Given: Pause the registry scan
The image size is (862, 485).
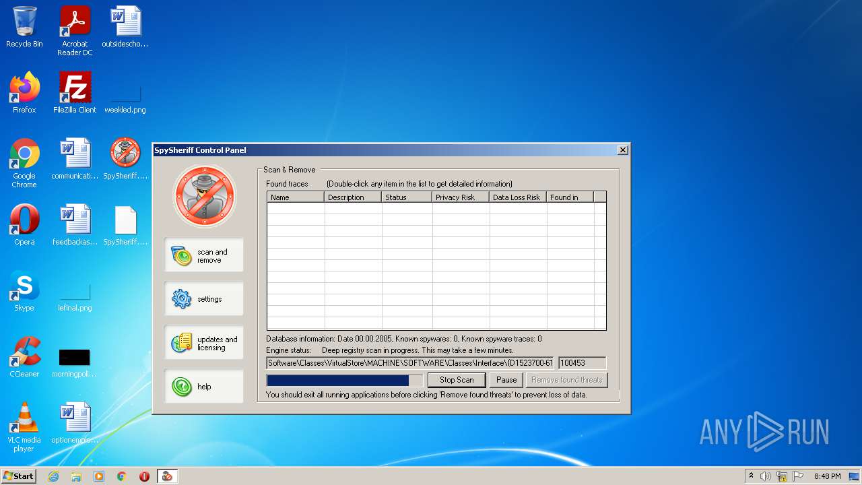Looking at the screenshot, I should (506, 380).
